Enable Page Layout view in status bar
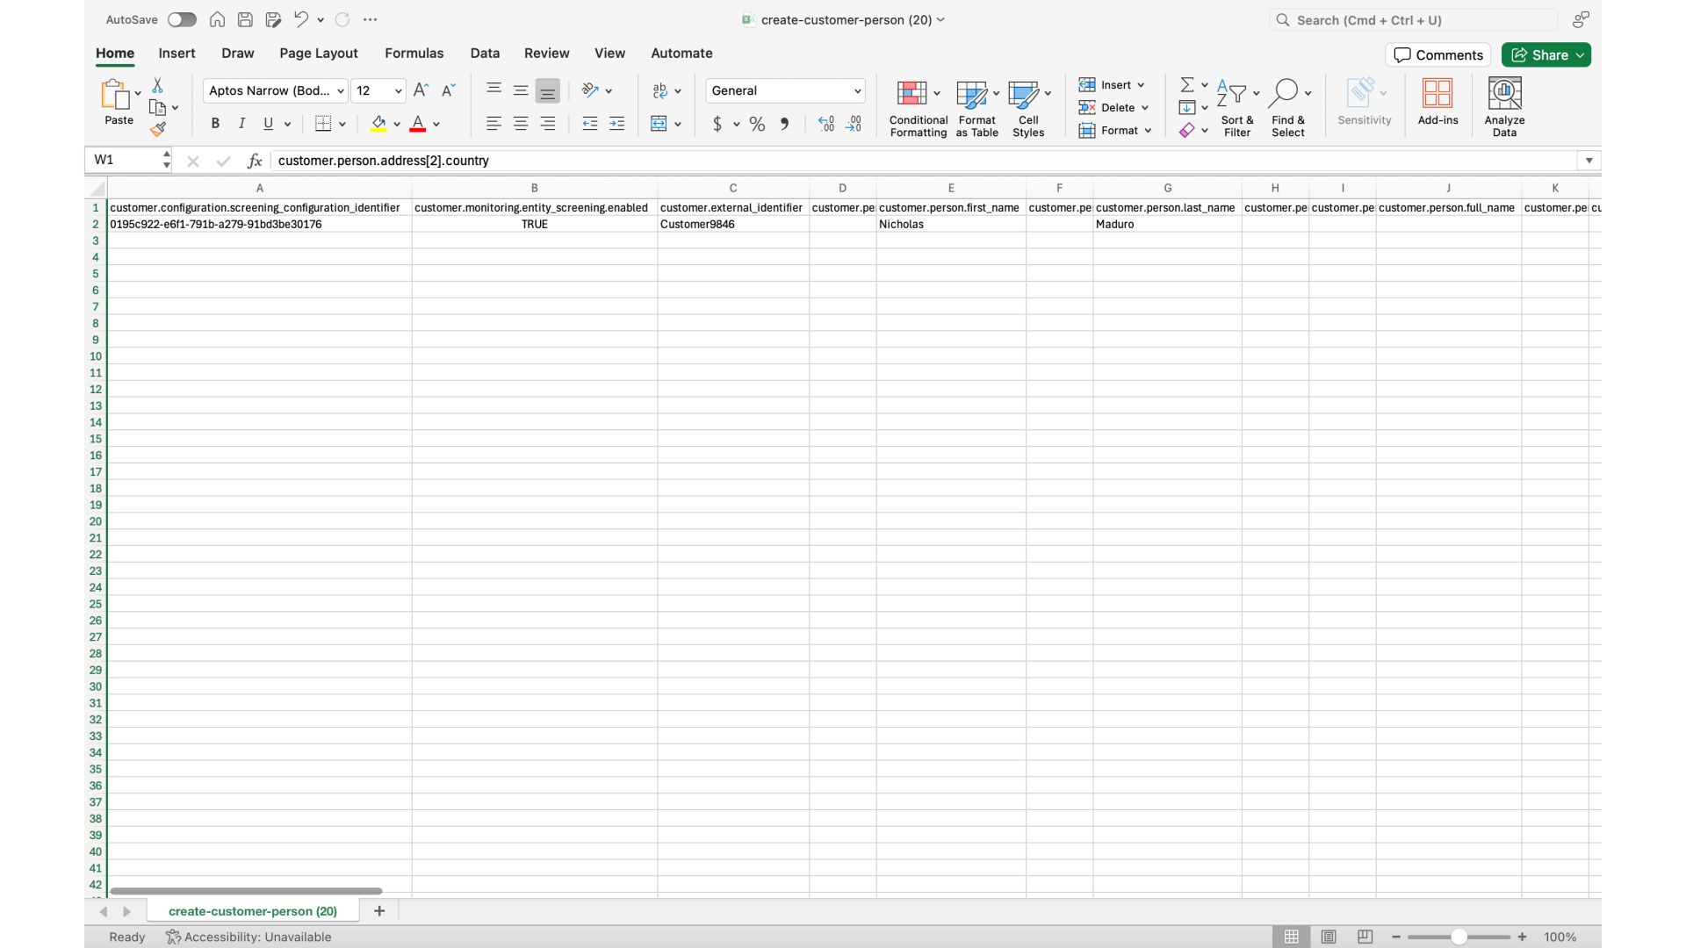1686x948 pixels. (1328, 937)
